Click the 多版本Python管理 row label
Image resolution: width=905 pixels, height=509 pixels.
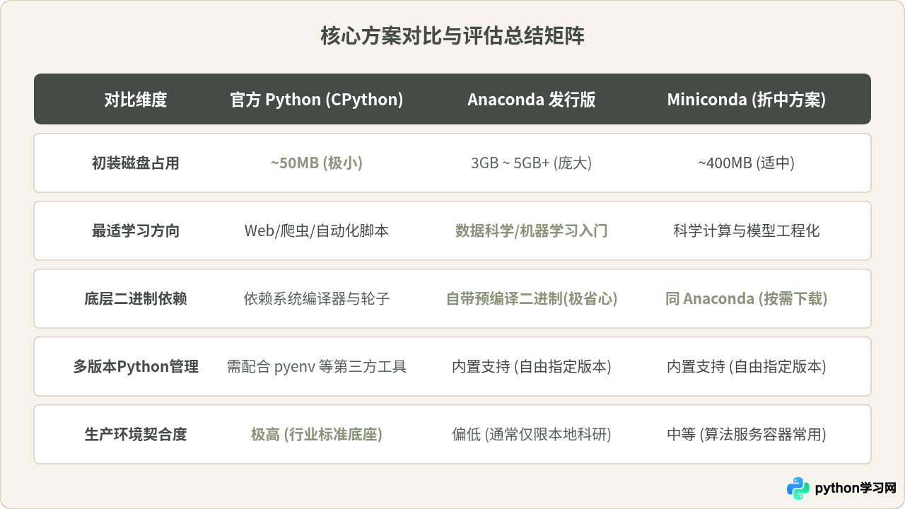tap(136, 367)
